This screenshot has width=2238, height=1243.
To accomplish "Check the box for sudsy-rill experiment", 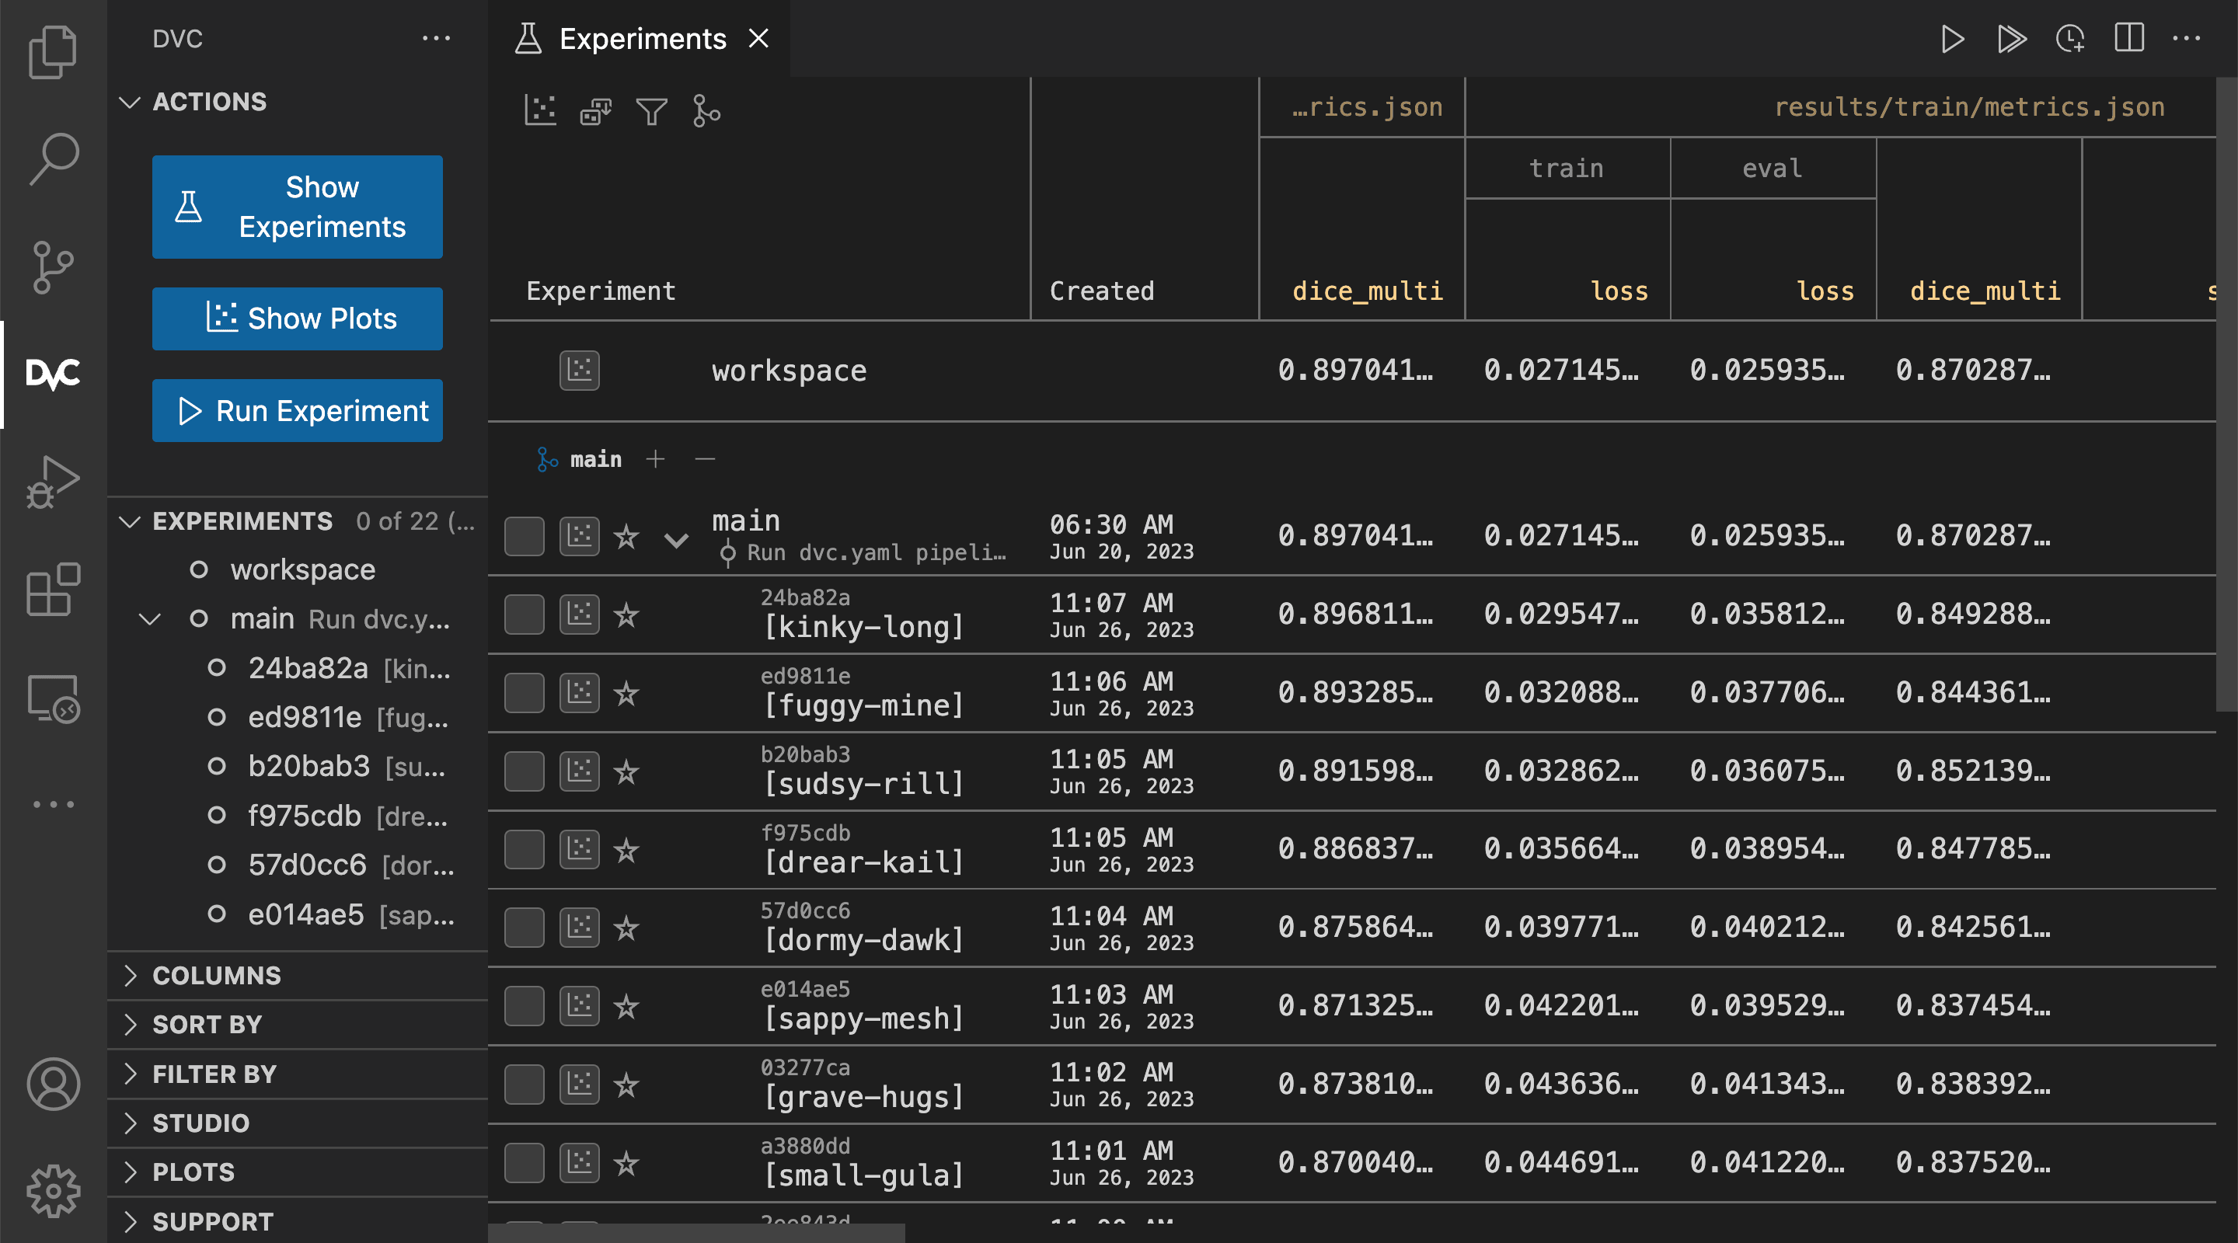I will click(524, 771).
